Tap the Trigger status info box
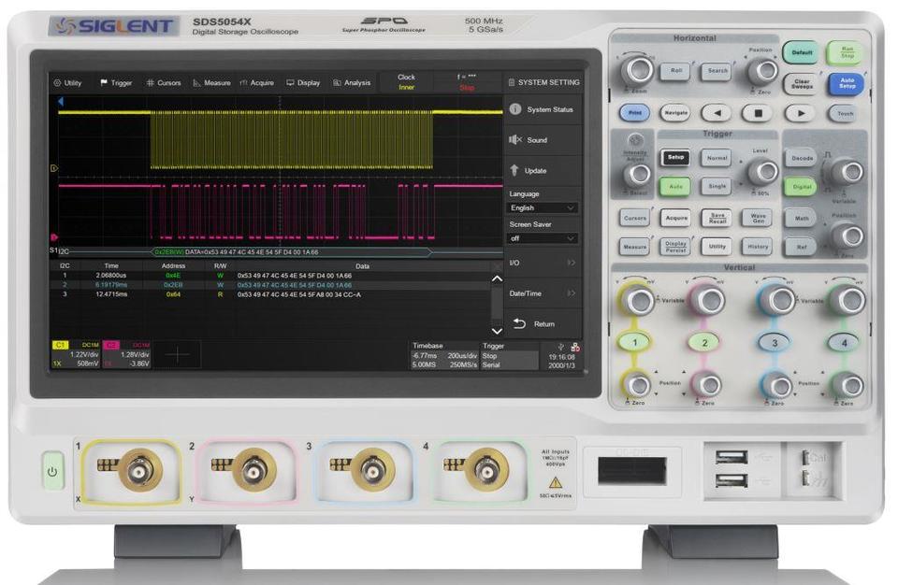The width and height of the screenshot is (898, 585). click(509, 355)
